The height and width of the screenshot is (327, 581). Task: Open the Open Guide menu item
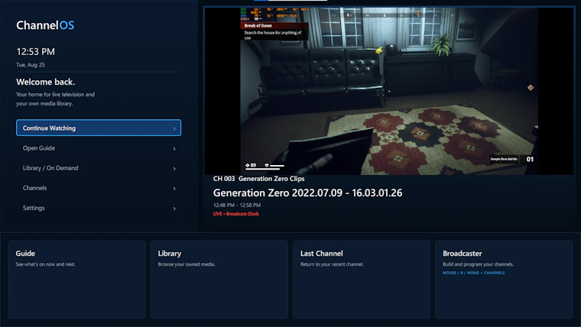(x=99, y=148)
